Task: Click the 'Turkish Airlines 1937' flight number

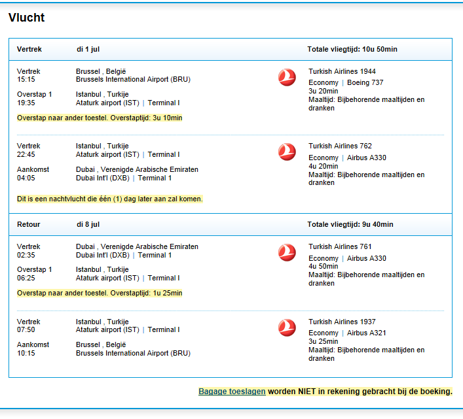Action: [342, 322]
